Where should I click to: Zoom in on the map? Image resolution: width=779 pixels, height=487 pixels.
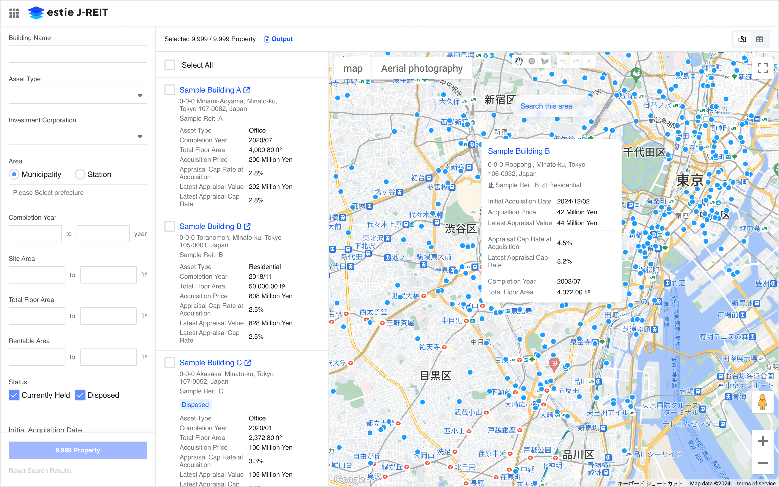tap(763, 441)
